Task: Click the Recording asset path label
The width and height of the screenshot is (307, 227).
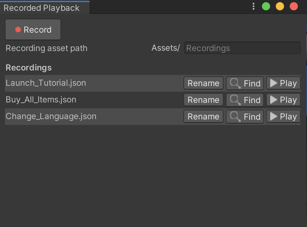Action: [47, 48]
